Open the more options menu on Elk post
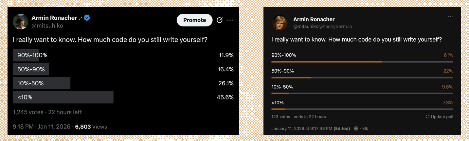 450,17
